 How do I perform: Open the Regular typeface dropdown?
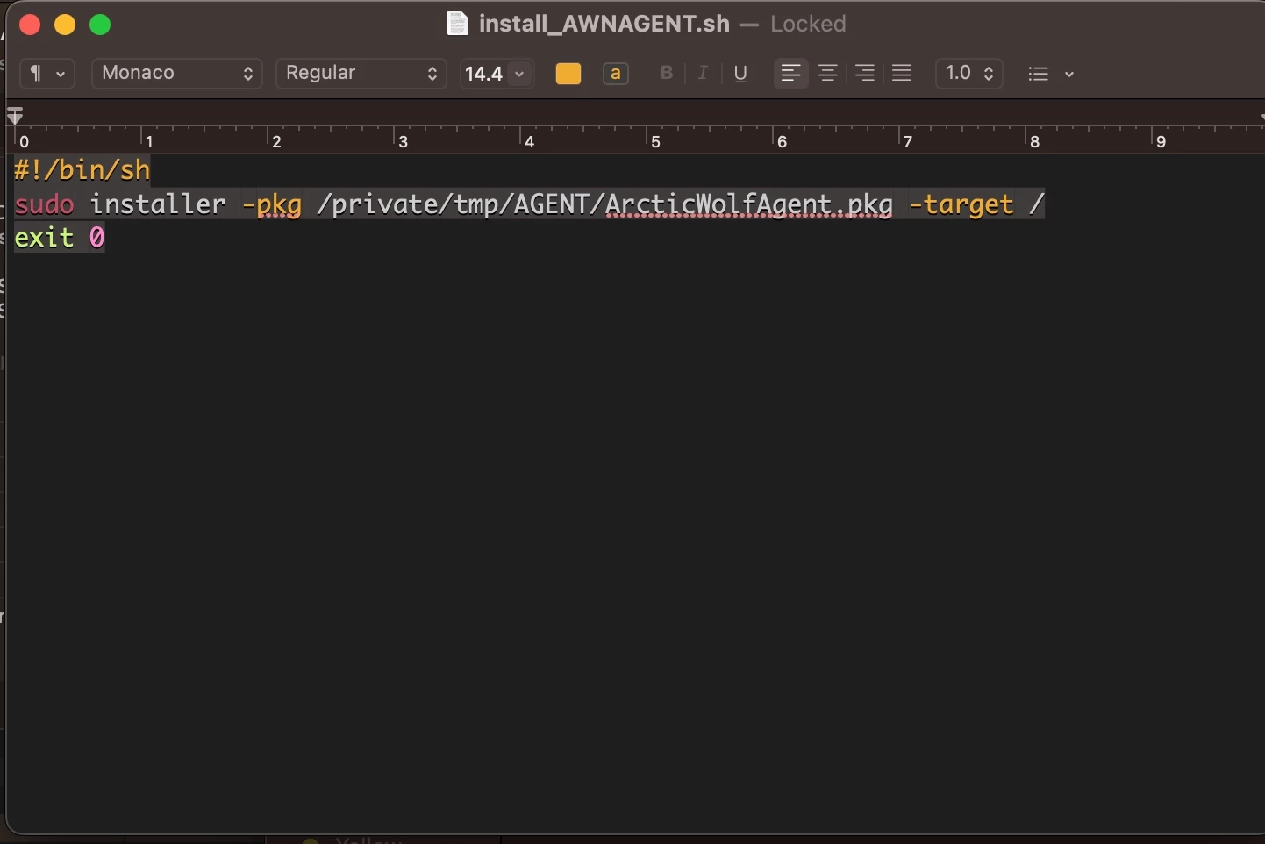(x=361, y=74)
